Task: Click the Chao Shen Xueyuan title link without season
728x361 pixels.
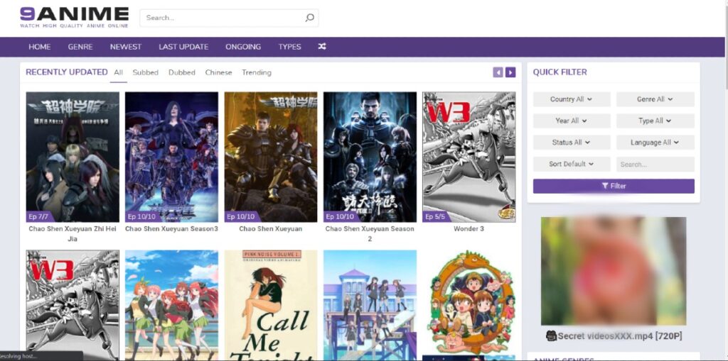Action: [271, 228]
